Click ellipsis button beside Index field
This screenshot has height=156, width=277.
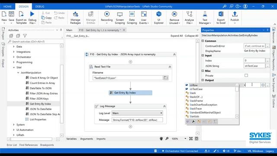(267, 61)
